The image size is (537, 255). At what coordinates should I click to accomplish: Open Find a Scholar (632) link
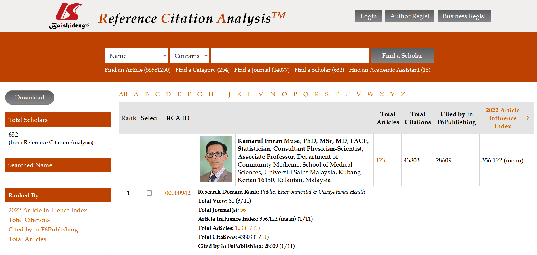pyautogui.click(x=319, y=70)
